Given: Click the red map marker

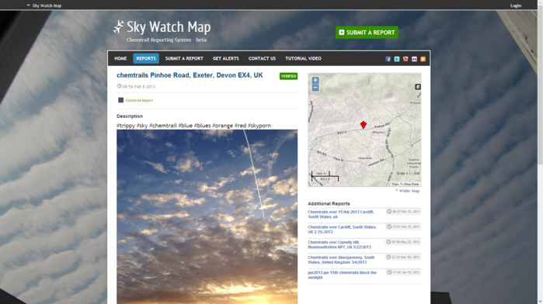Looking at the screenshot, I should coord(364,125).
